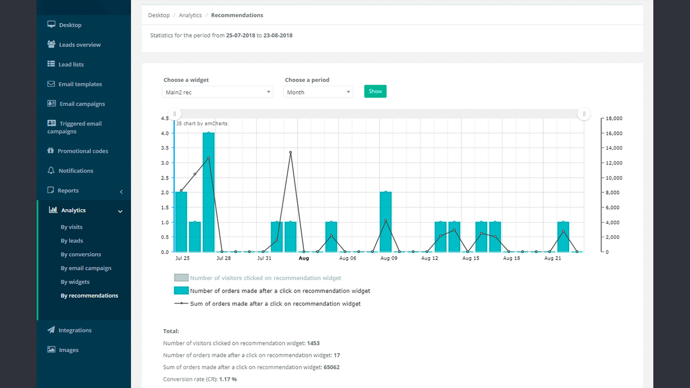The width and height of the screenshot is (690, 388).
Task: Toggle the orders made legend swatch
Action: (181, 290)
